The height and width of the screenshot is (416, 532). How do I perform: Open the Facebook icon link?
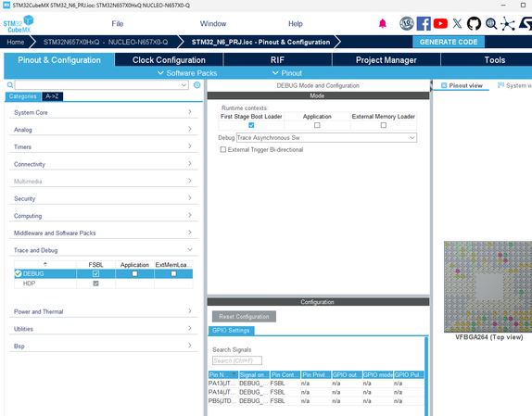click(424, 23)
